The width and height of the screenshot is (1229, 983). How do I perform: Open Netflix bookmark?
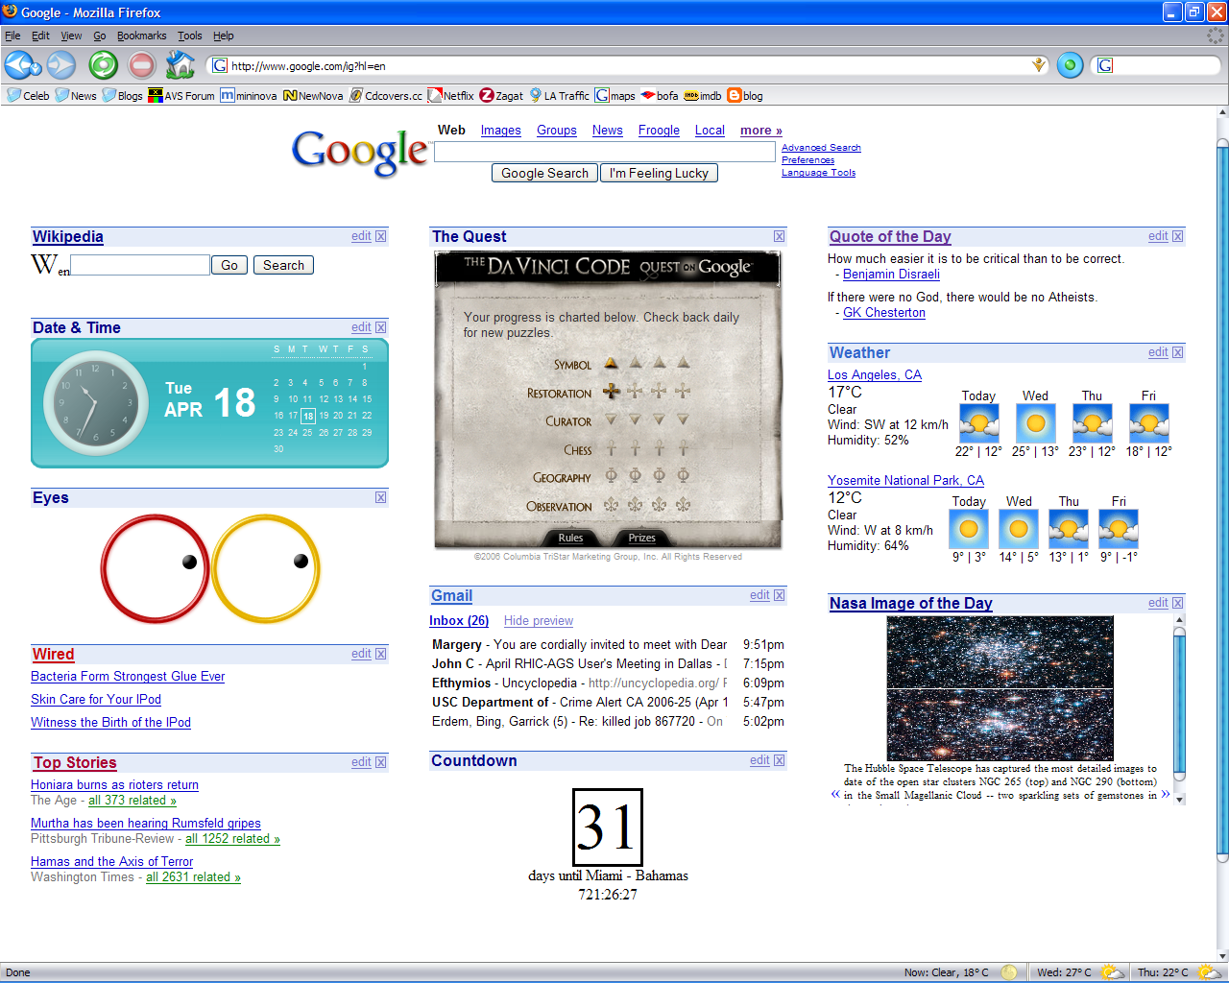click(451, 95)
